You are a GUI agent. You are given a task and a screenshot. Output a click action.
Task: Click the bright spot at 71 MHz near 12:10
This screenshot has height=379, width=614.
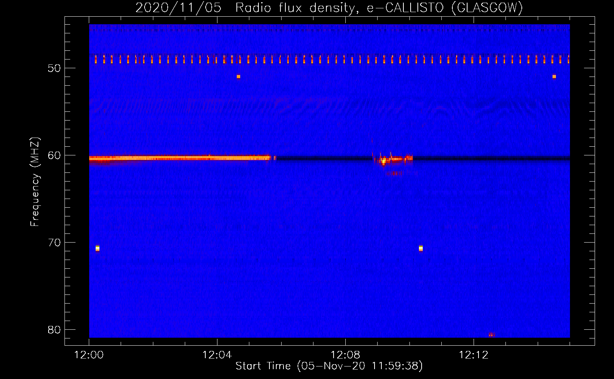tap(420, 248)
